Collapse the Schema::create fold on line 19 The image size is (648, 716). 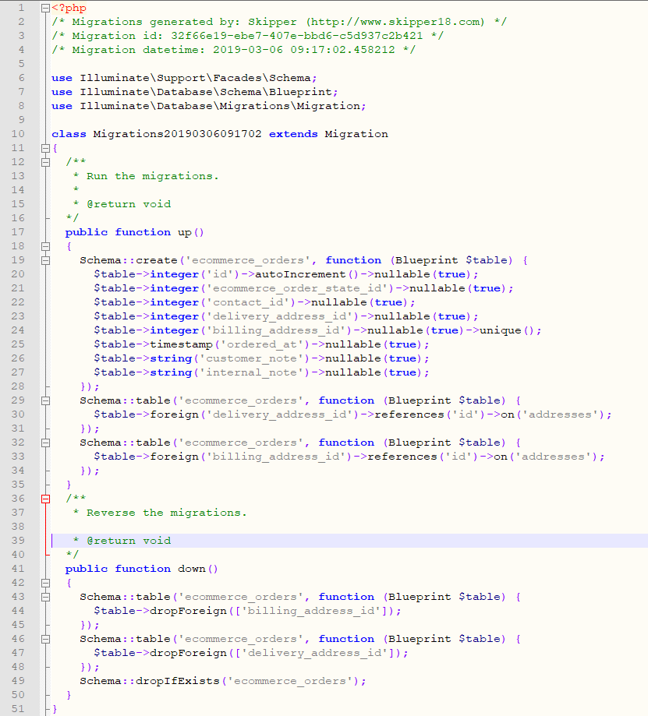tap(45, 260)
